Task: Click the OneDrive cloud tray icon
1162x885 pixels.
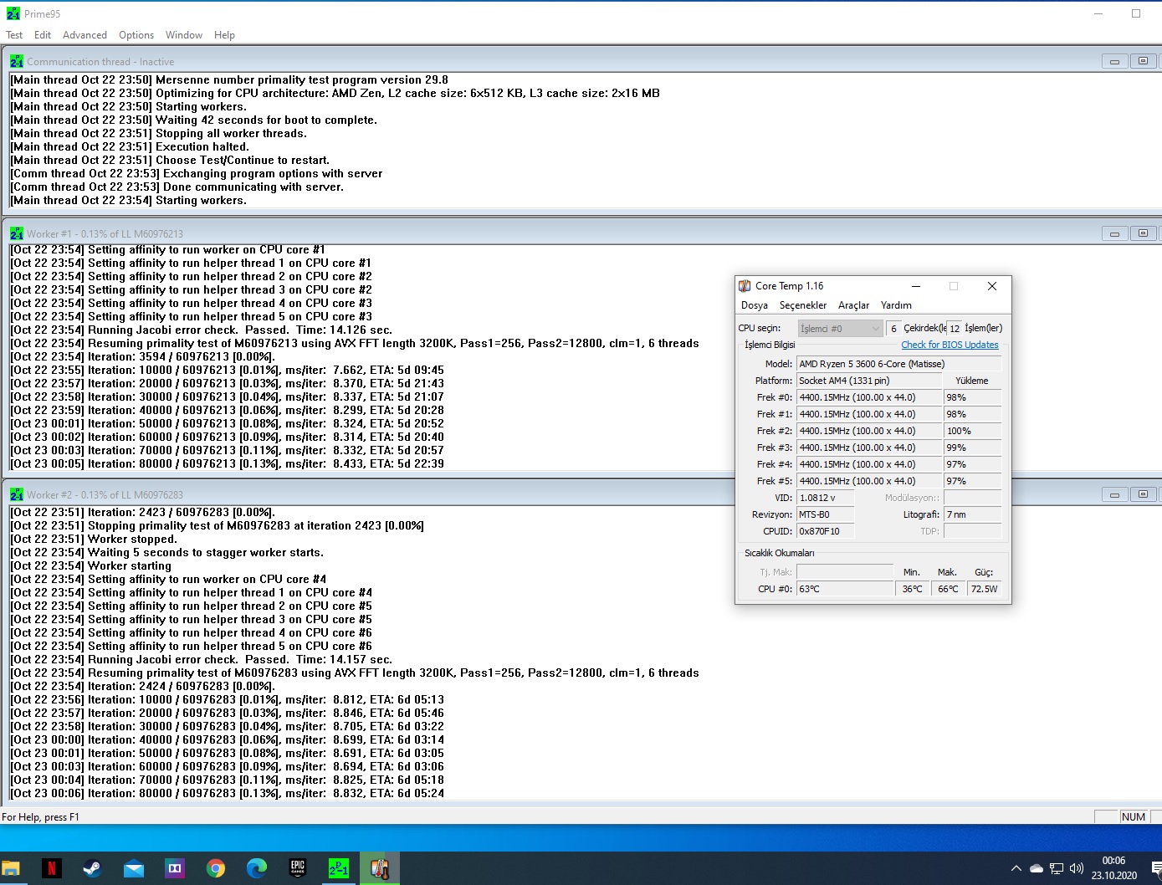Action: [x=1037, y=868]
